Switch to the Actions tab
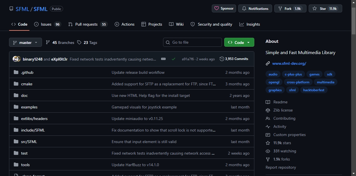 [124, 24]
